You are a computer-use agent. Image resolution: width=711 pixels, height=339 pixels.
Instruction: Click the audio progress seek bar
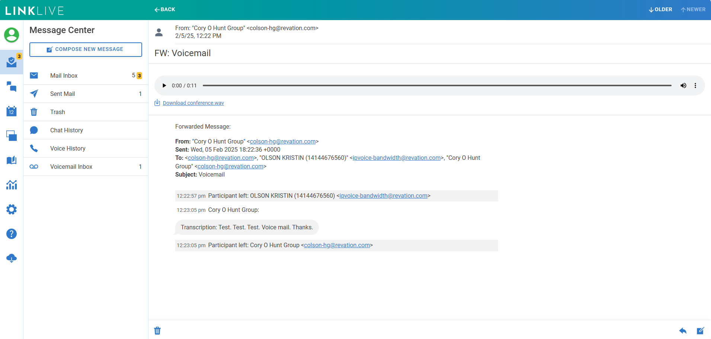437,85
